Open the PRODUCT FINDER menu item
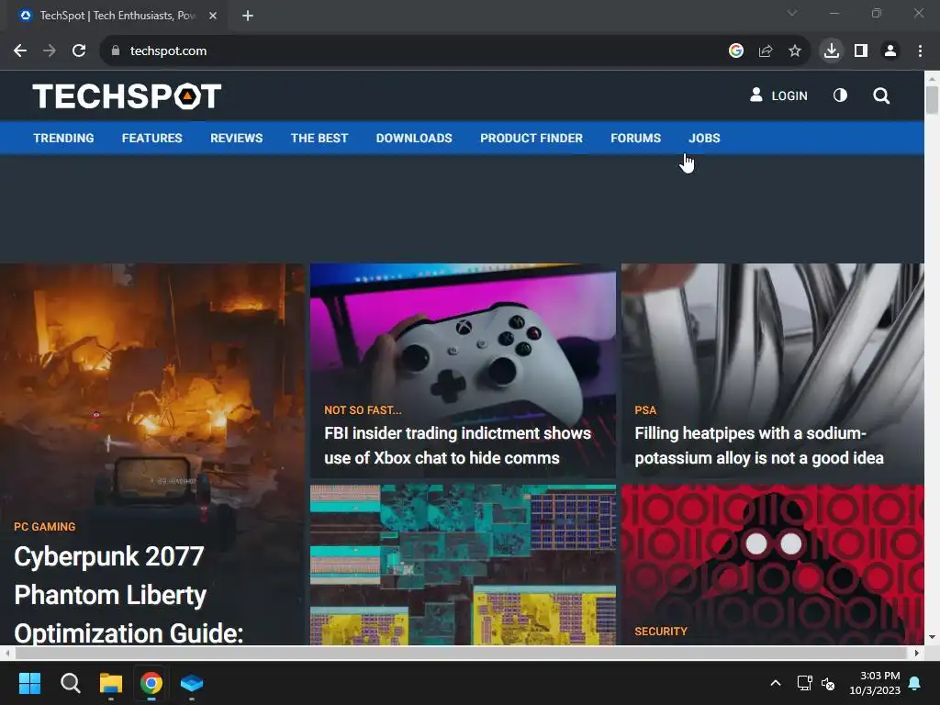 (x=532, y=138)
